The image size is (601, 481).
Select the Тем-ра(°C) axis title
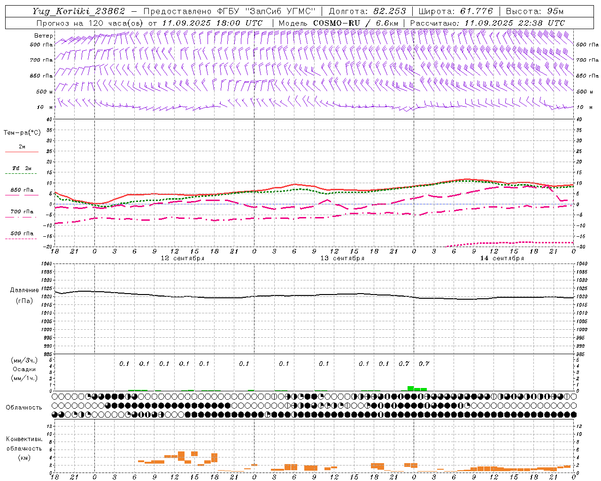coord(22,133)
